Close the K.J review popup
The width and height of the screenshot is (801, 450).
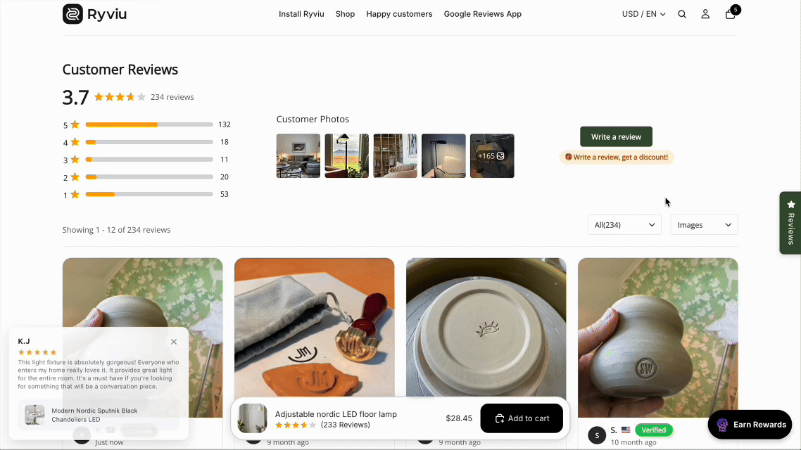(174, 342)
